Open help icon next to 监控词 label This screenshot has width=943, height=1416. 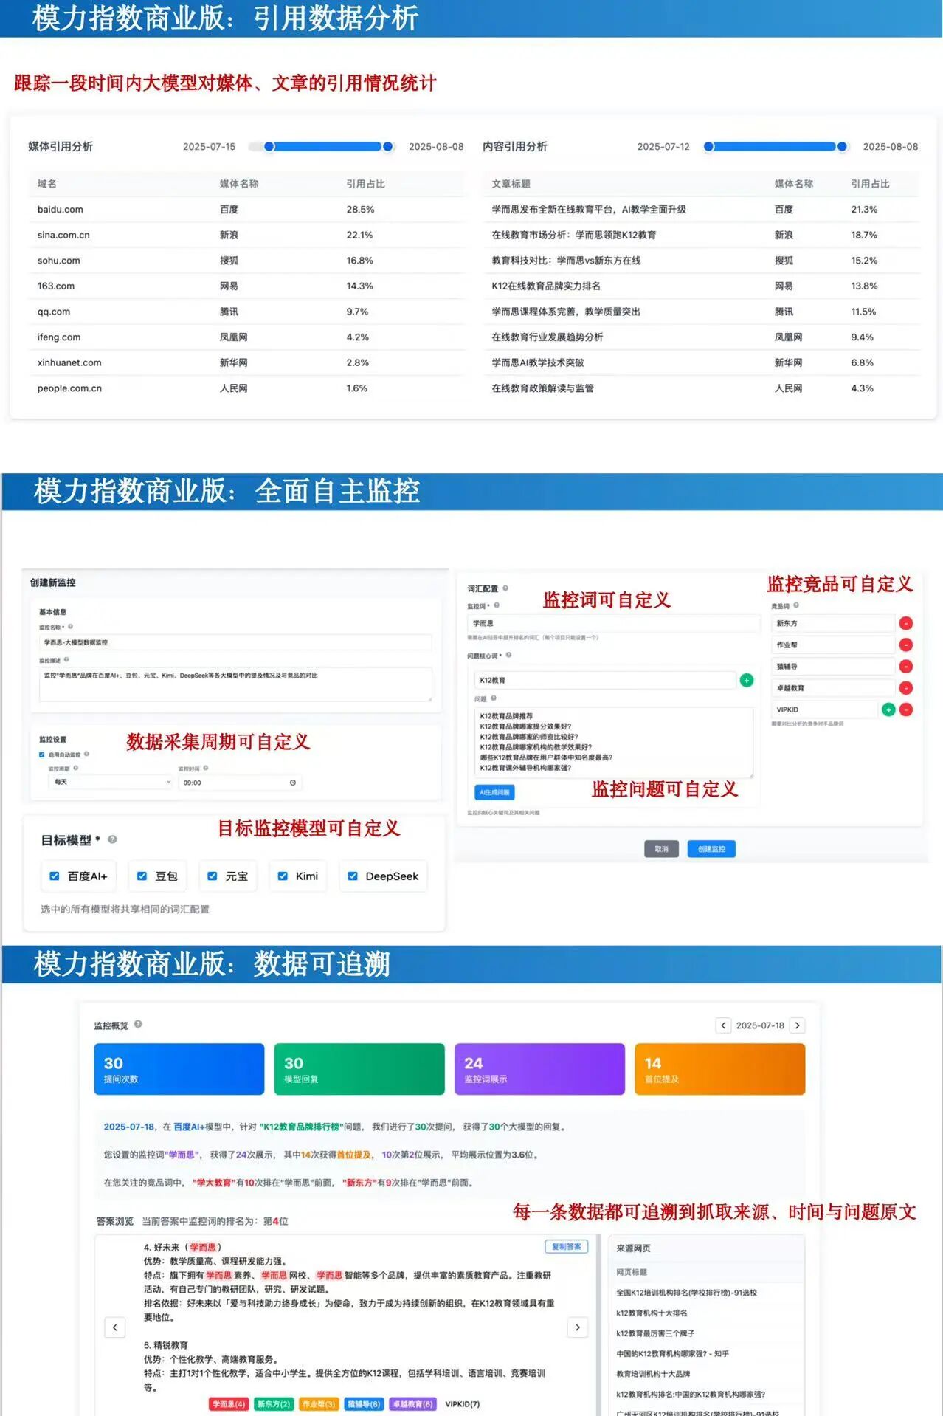coord(497,605)
